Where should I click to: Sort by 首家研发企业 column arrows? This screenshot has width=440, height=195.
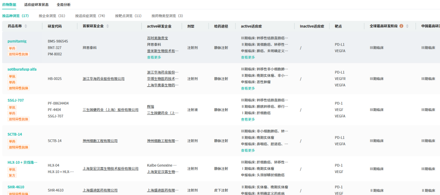[108, 26]
